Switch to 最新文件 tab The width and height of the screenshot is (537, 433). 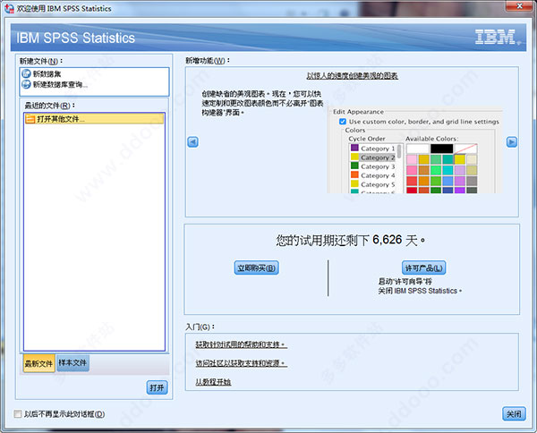[x=38, y=363]
